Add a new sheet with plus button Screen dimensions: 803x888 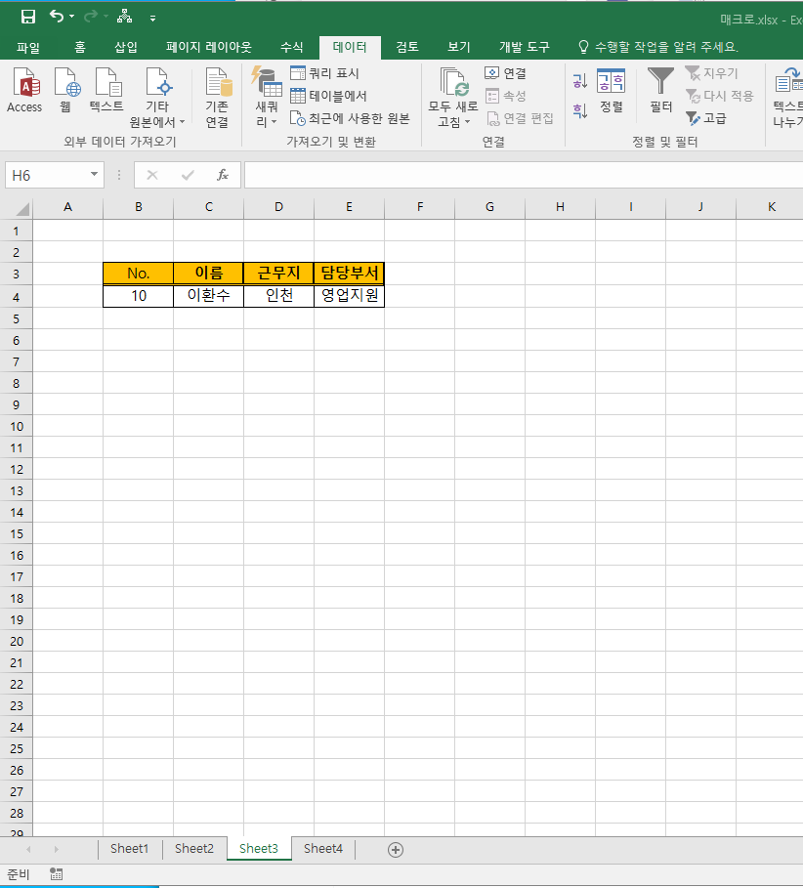396,850
